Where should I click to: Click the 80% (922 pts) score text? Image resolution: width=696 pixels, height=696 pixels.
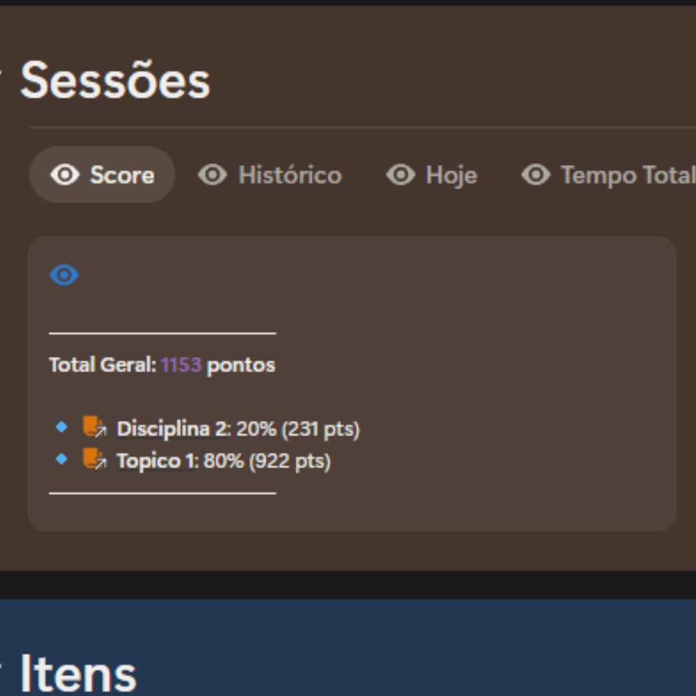[267, 461]
